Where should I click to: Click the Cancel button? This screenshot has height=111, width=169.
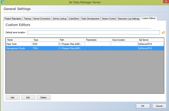[159, 106]
